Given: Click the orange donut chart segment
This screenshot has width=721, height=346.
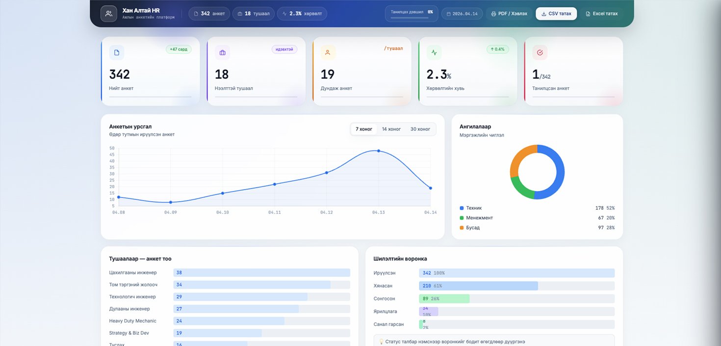Looking at the screenshot, I should [x=517, y=159].
